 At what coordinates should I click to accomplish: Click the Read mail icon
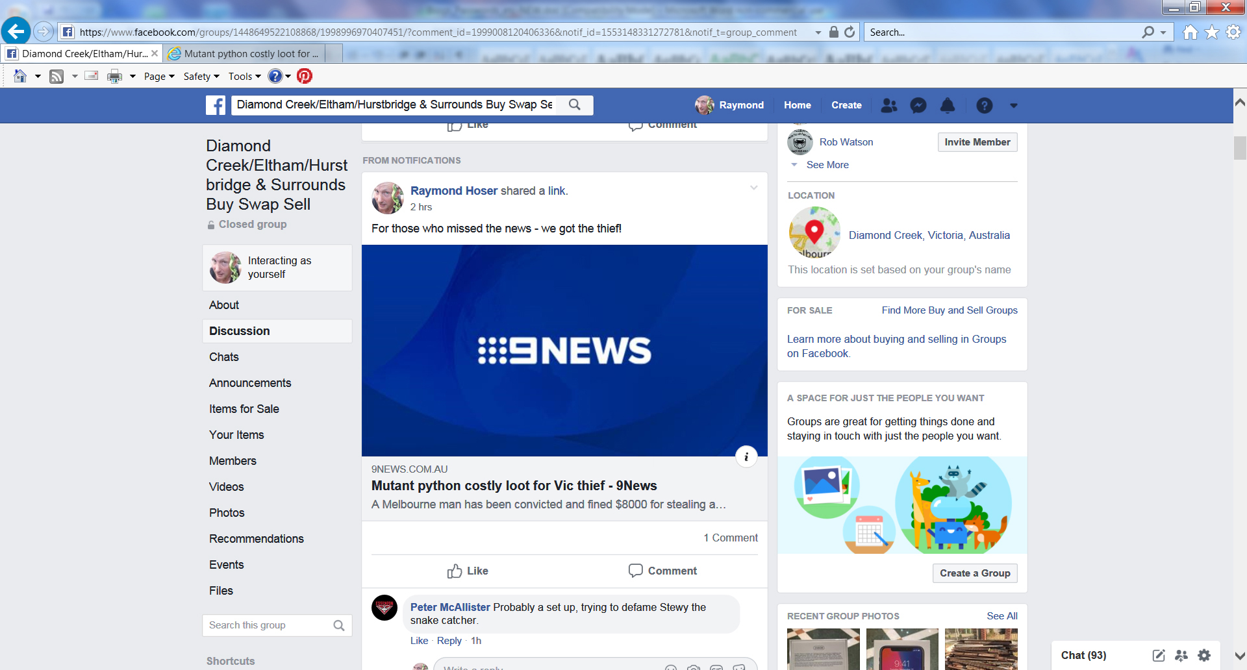coord(92,76)
